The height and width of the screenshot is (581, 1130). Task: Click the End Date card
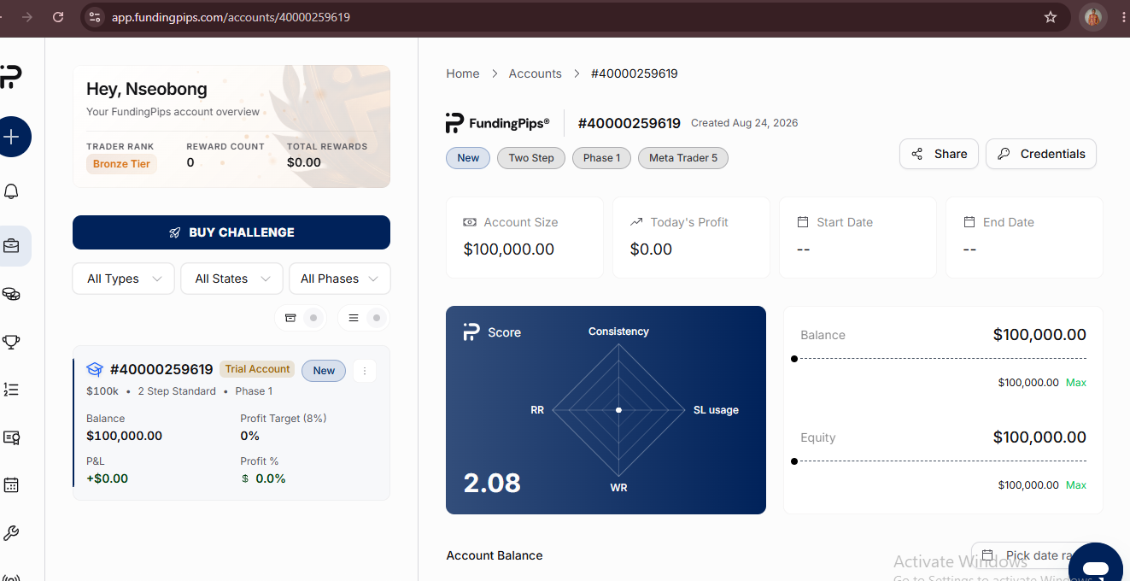pyautogui.click(x=1024, y=238)
